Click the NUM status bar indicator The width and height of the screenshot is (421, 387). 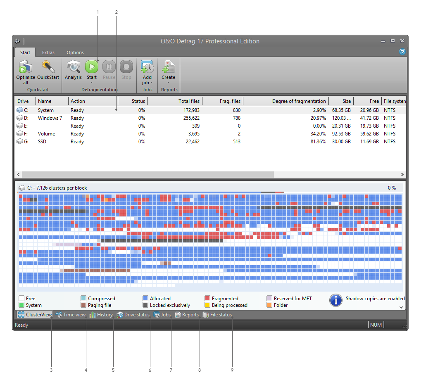tap(376, 325)
